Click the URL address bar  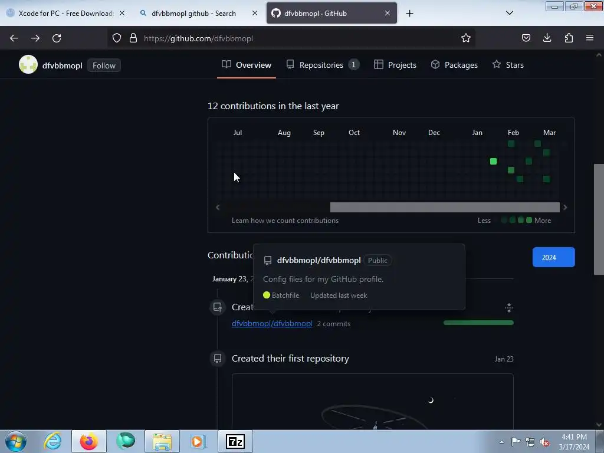point(293,38)
